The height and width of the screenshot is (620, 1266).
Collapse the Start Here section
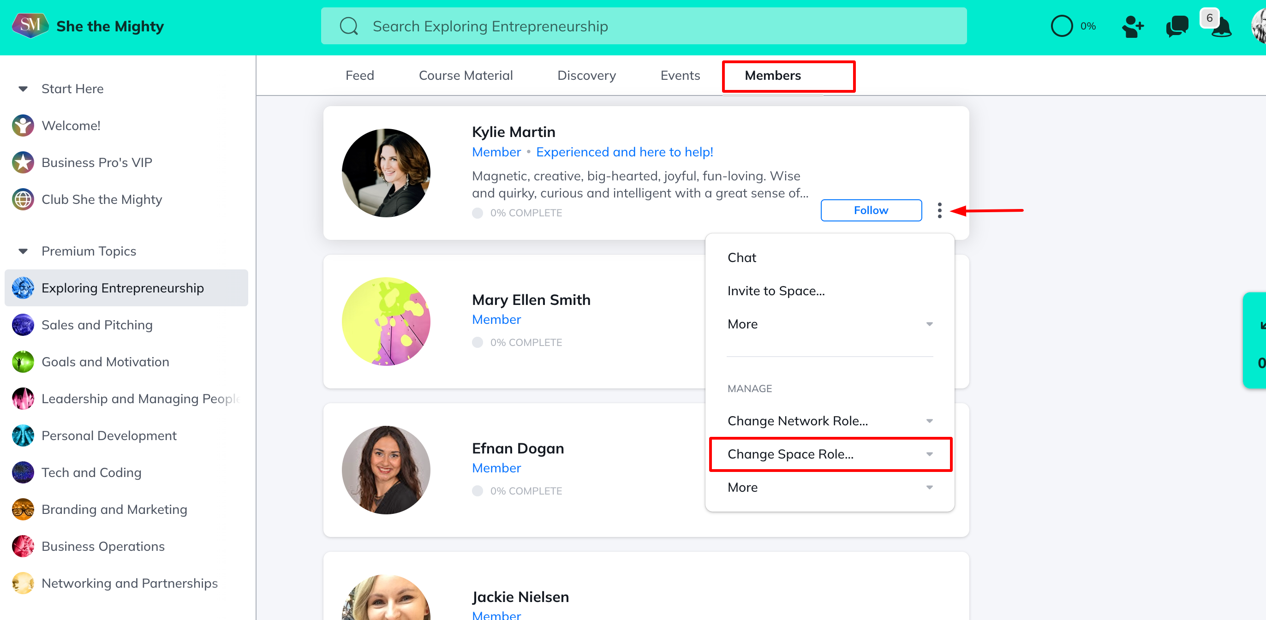pos(23,89)
